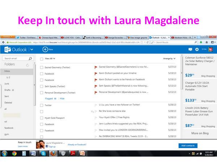Focus the Search email field
The image size is (217, 162).
pos(18,58)
